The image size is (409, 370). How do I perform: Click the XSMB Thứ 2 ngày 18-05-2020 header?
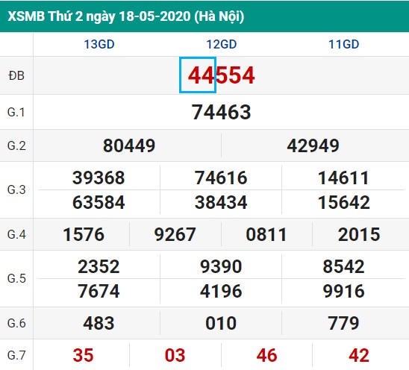(126, 16)
